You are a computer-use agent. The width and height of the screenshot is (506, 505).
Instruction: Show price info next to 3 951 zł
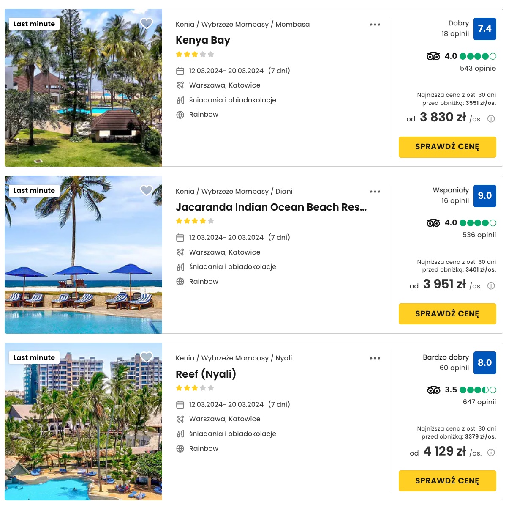[x=491, y=286]
